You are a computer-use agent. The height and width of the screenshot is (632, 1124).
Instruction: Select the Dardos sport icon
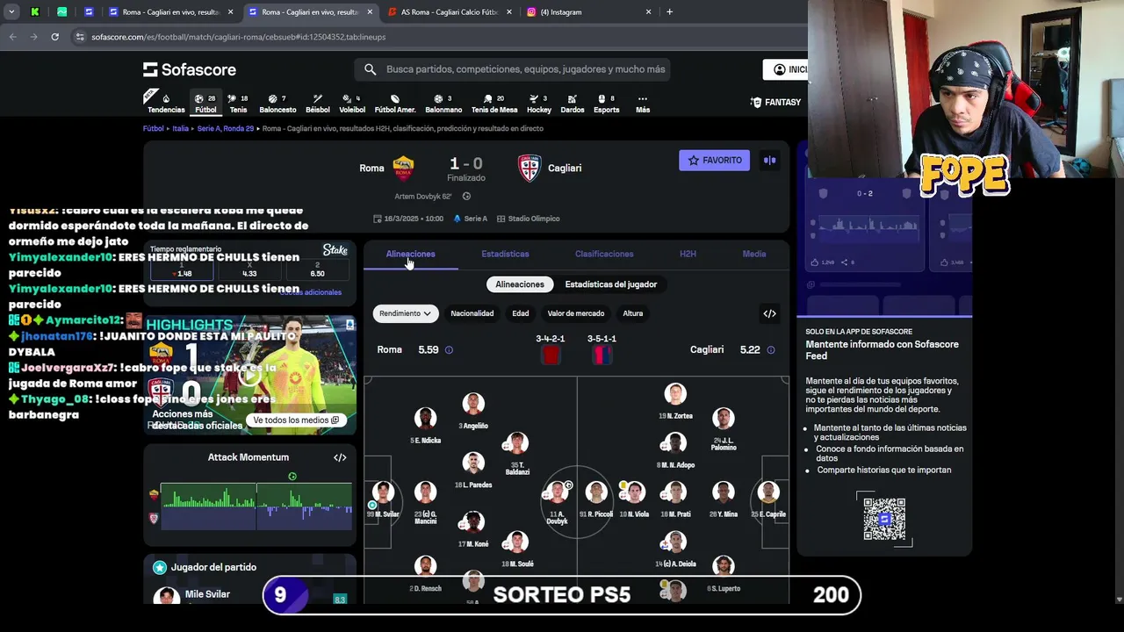(572, 103)
